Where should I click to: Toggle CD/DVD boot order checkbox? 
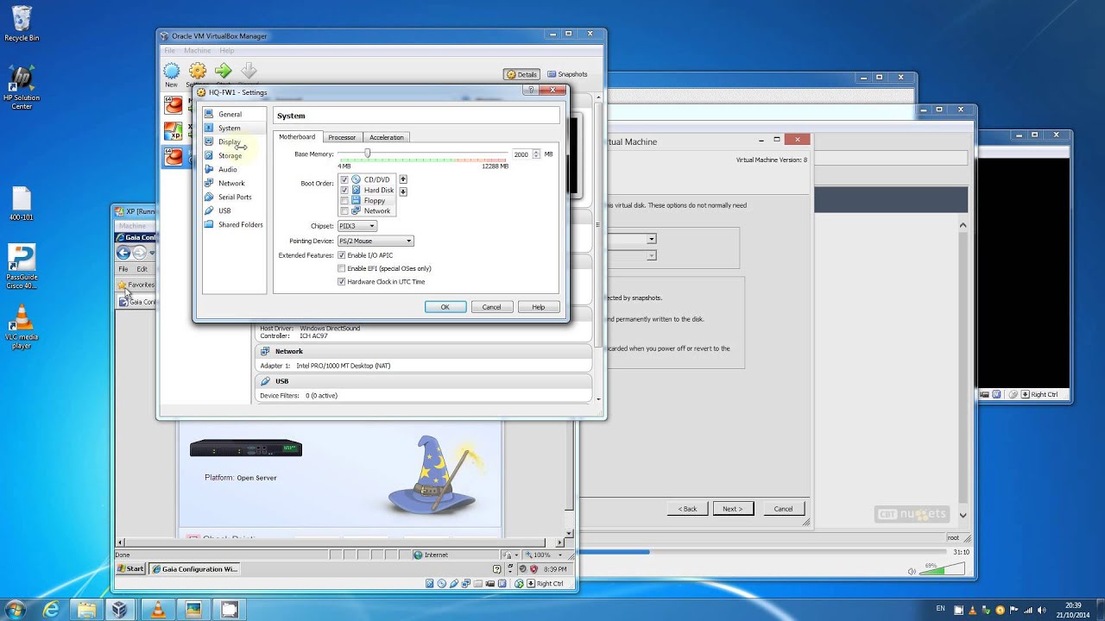tap(344, 179)
